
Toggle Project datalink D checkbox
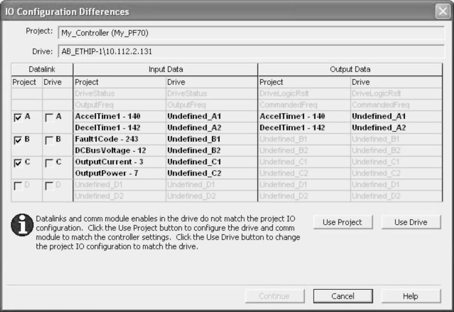[18, 186]
